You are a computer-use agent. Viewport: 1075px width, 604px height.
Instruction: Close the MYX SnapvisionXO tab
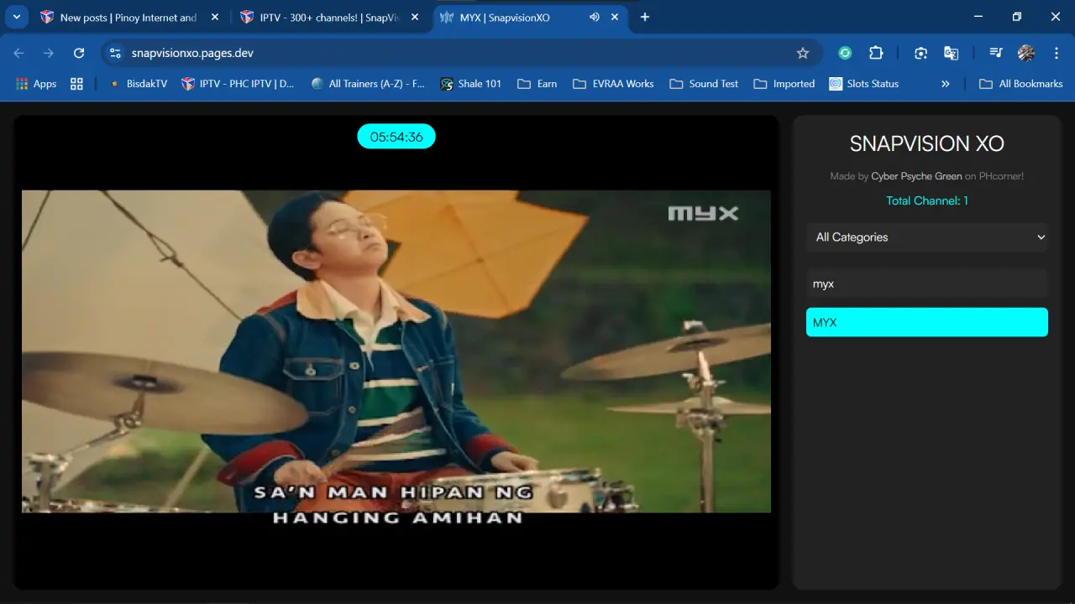click(x=615, y=17)
